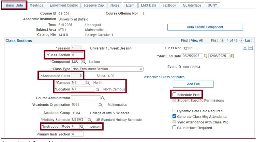Switch to the Enrollment Control tab
The image size is (269, 142).
[x=64, y=6]
